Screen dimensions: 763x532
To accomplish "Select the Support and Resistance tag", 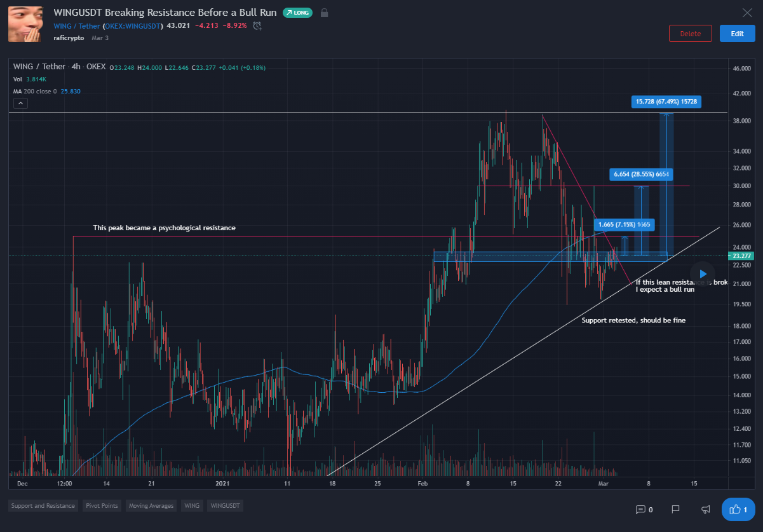I will [x=43, y=506].
